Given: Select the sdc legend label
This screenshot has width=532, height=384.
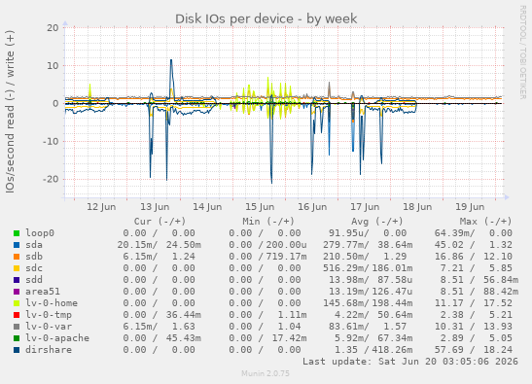Looking at the screenshot, I should (34, 268).
